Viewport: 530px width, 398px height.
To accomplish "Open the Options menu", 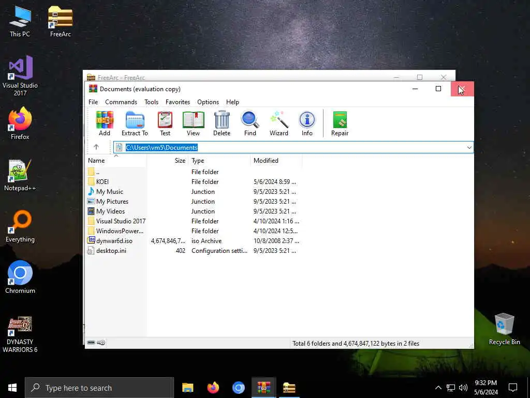I will [x=208, y=102].
